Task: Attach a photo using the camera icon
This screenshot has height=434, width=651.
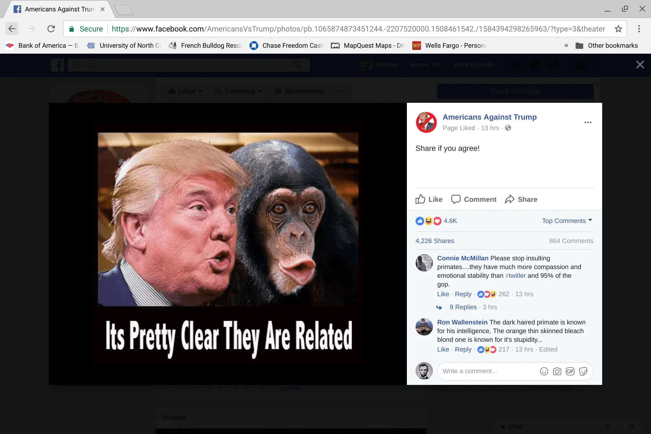Action: [x=557, y=371]
